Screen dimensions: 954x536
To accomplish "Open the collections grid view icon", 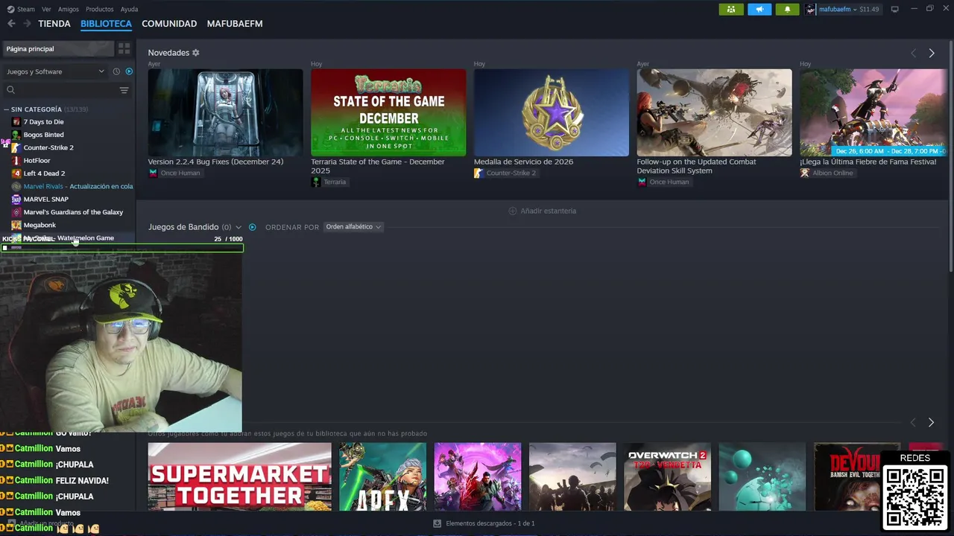I will point(124,48).
